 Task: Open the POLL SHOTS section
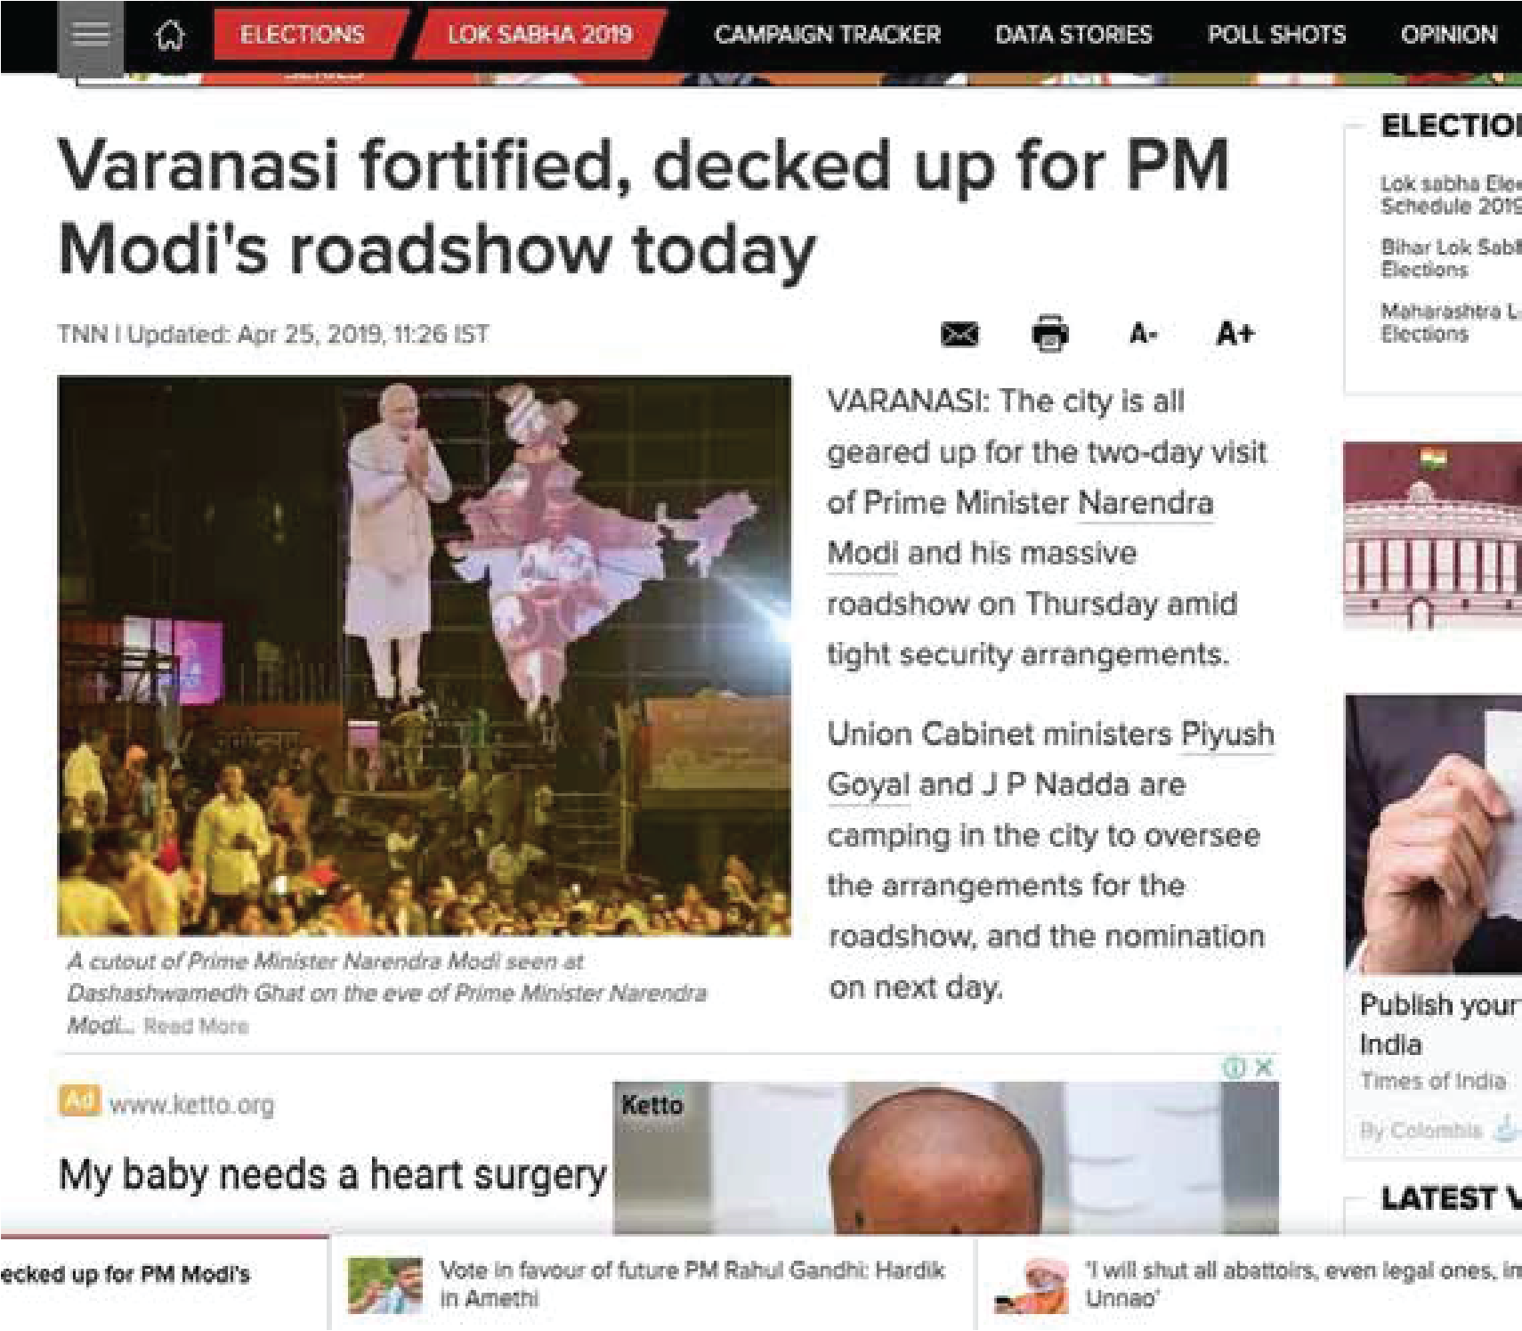1276,35
